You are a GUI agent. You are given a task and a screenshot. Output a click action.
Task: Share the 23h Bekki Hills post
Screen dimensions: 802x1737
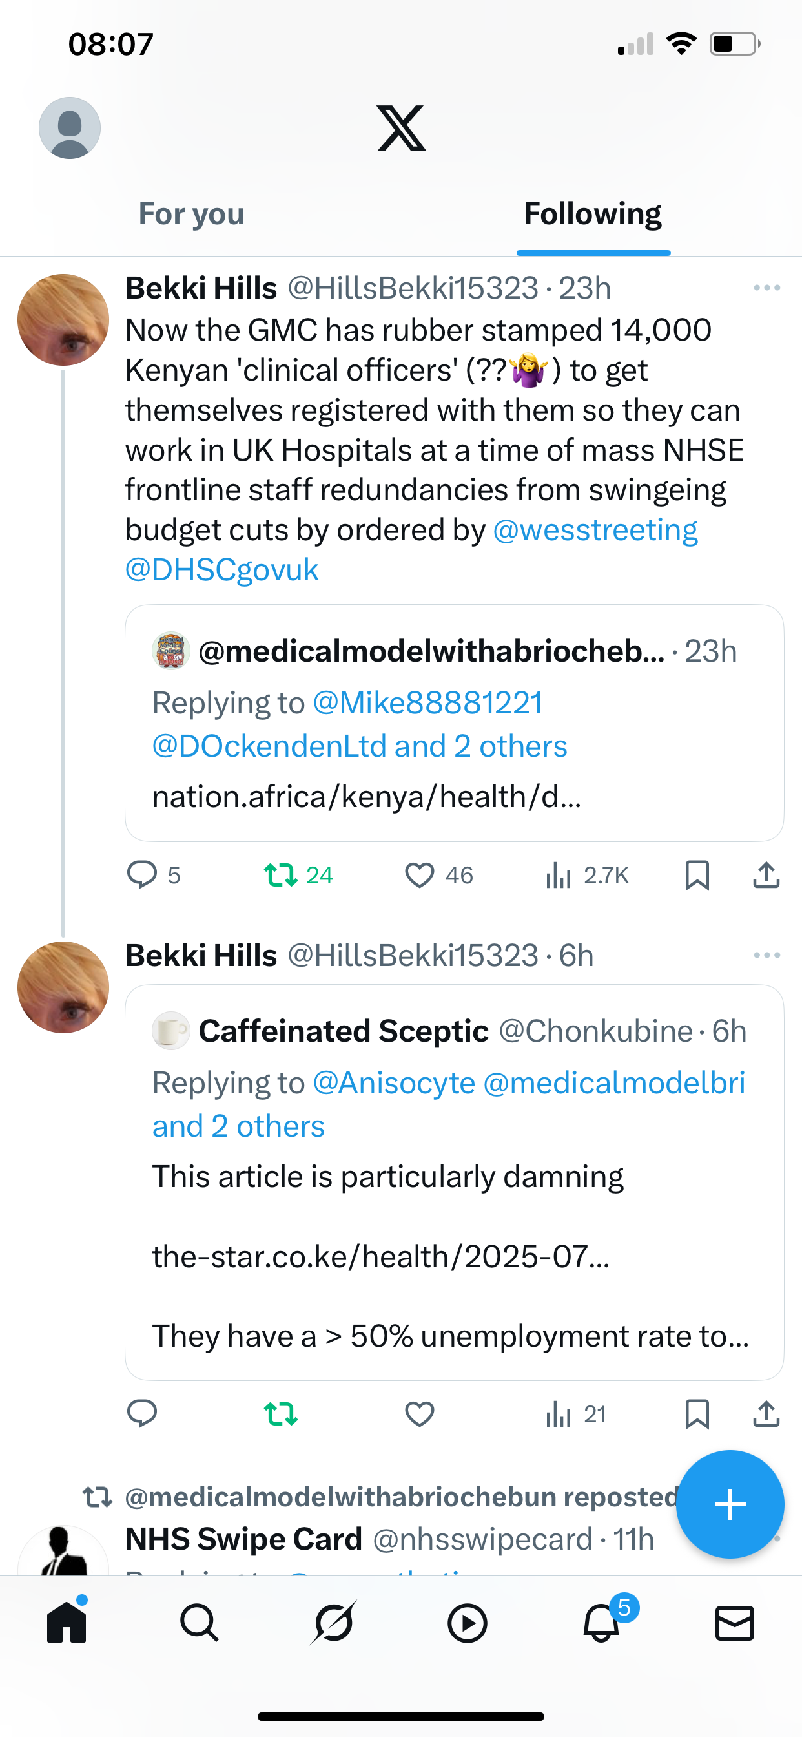(x=766, y=875)
